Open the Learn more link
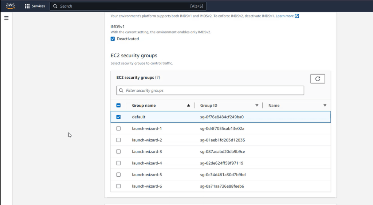Image resolution: width=373 pixels, height=205 pixels. [x=284, y=16]
